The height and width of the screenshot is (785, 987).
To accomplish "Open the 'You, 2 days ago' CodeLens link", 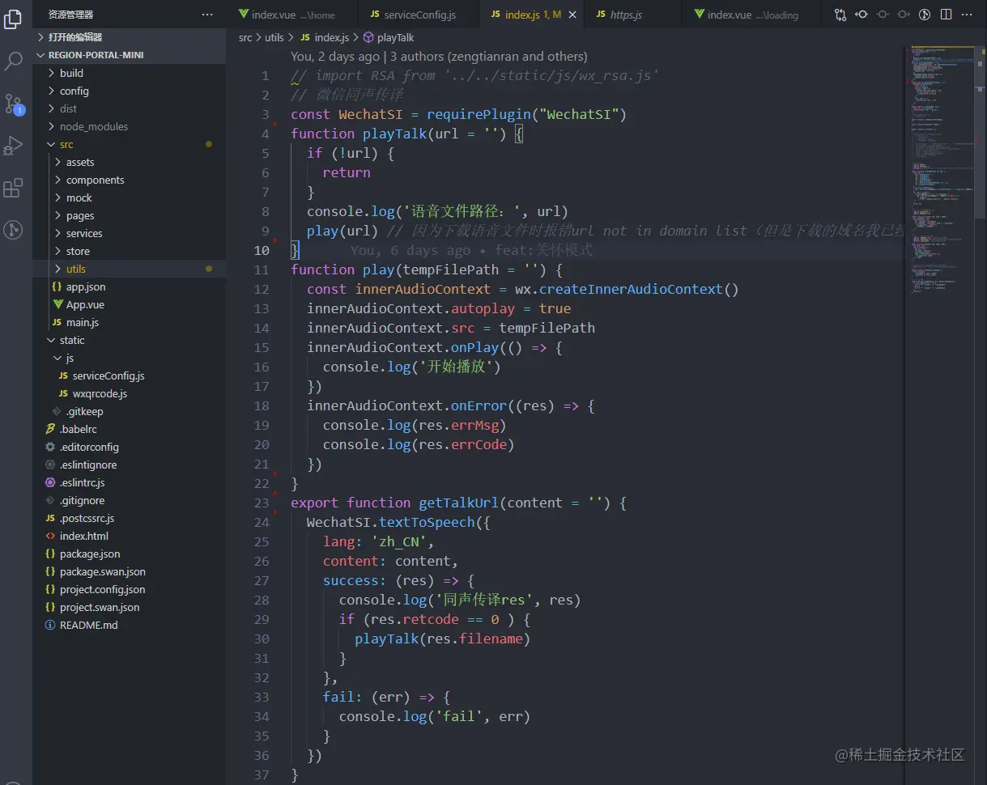I will [335, 57].
